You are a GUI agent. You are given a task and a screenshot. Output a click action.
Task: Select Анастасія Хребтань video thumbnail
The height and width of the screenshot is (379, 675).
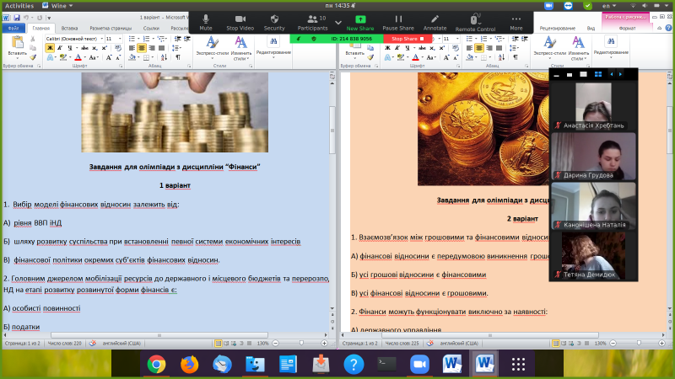point(594,107)
